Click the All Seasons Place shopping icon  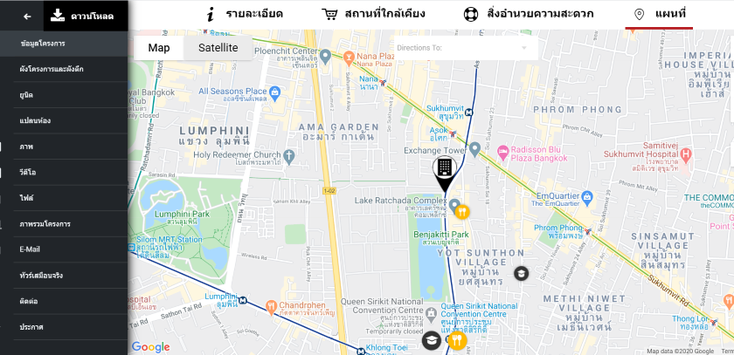(274, 92)
